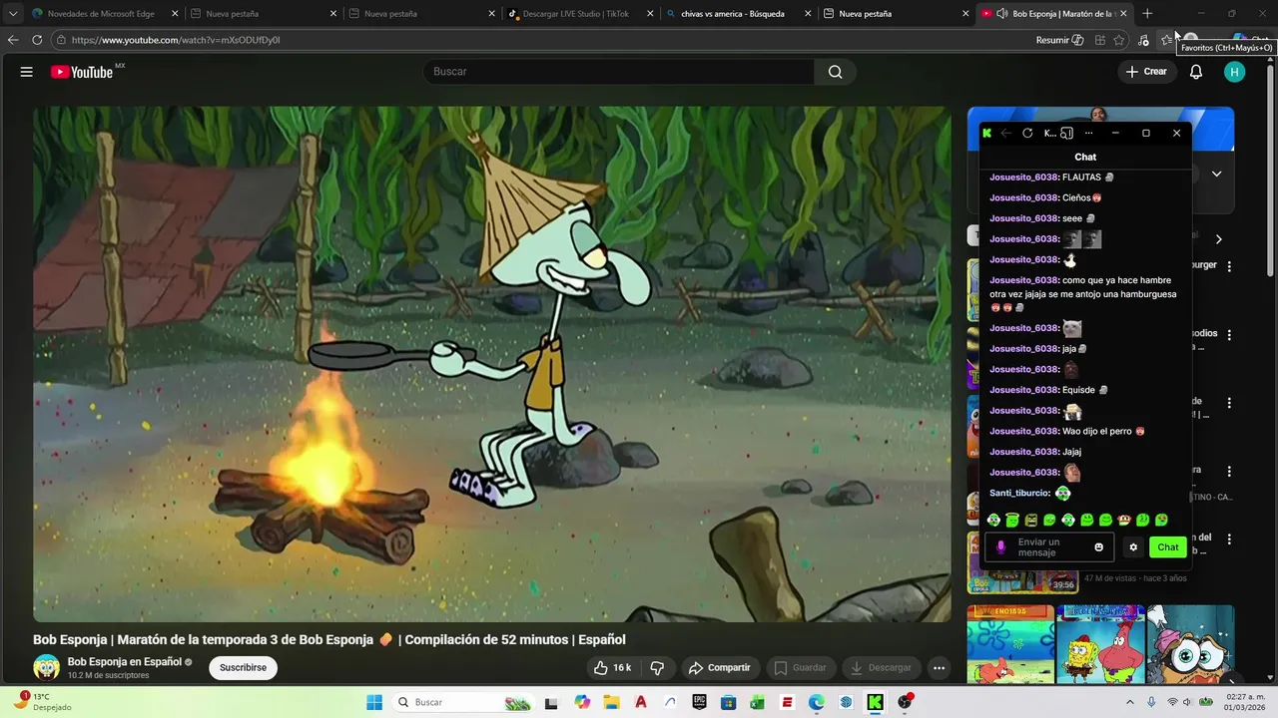Click the YouTube Buscar search field
The width and height of the screenshot is (1278, 718).
pos(619,72)
